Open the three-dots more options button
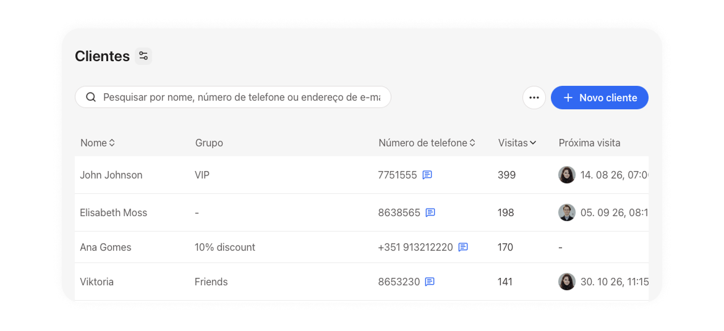The height and width of the screenshot is (331, 724). 534,98
